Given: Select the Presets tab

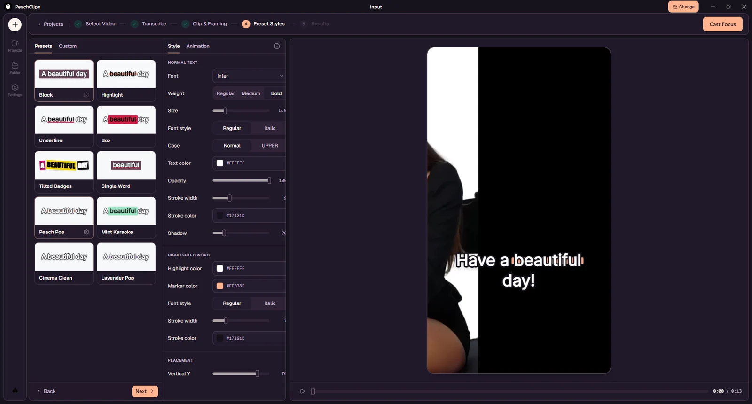Looking at the screenshot, I should click(43, 46).
